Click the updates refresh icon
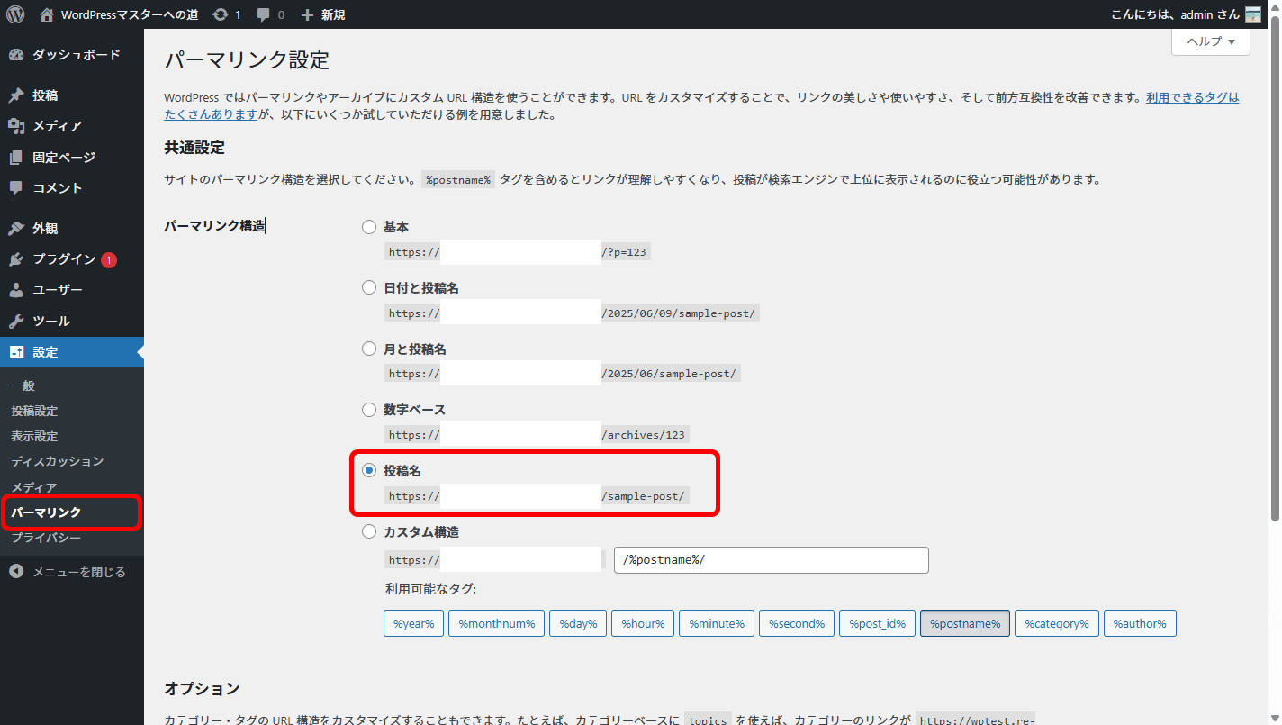This screenshot has height=725, width=1282. point(220,14)
